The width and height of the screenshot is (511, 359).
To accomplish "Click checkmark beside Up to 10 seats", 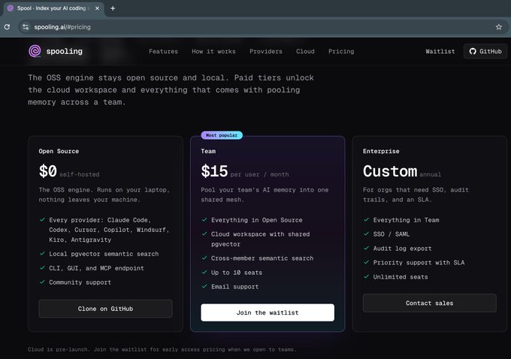I will [204, 272].
